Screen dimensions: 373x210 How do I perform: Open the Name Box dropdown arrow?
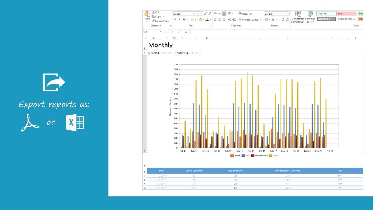click(161, 31)
